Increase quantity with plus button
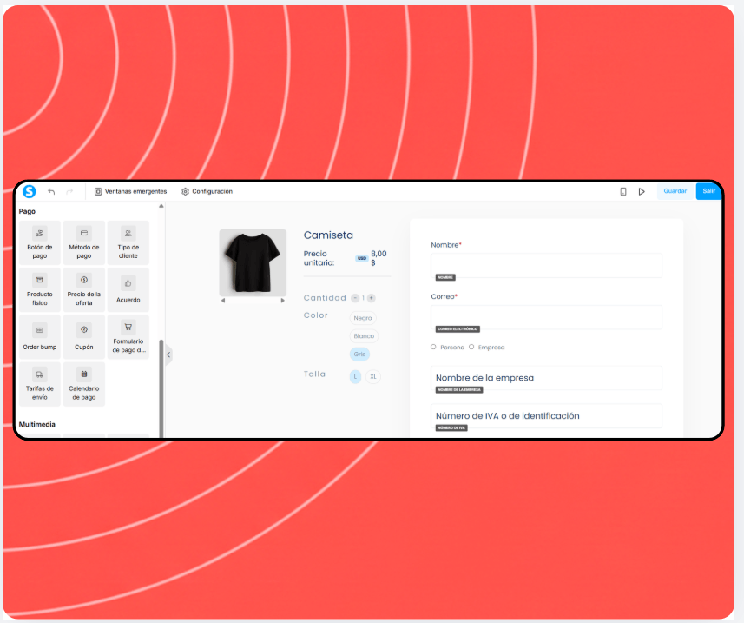Viewport: 744px width, 623px height. [372, 298]
